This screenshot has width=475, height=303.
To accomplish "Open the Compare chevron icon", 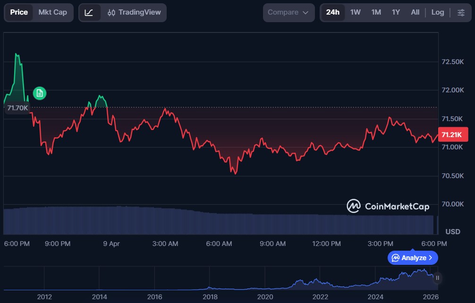I will 305,12.
